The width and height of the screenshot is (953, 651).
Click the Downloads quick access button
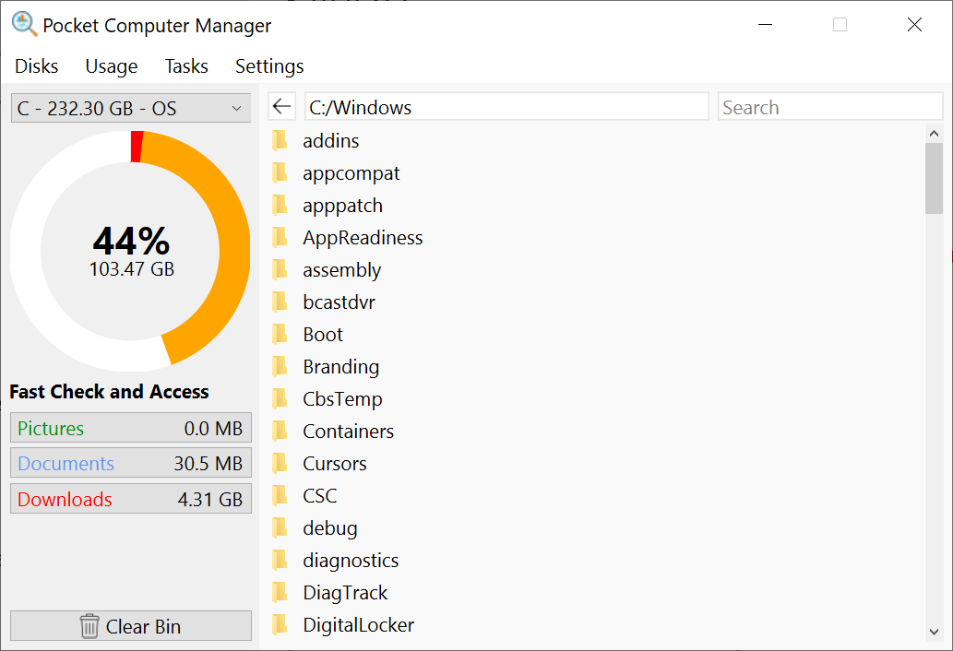(x=131, y=499)
